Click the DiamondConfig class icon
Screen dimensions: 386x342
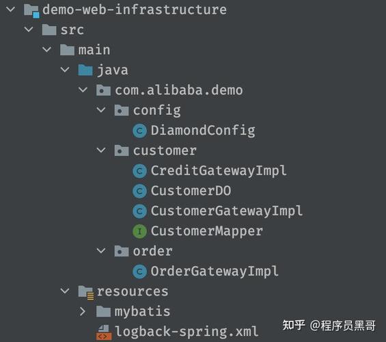point(139,131)
